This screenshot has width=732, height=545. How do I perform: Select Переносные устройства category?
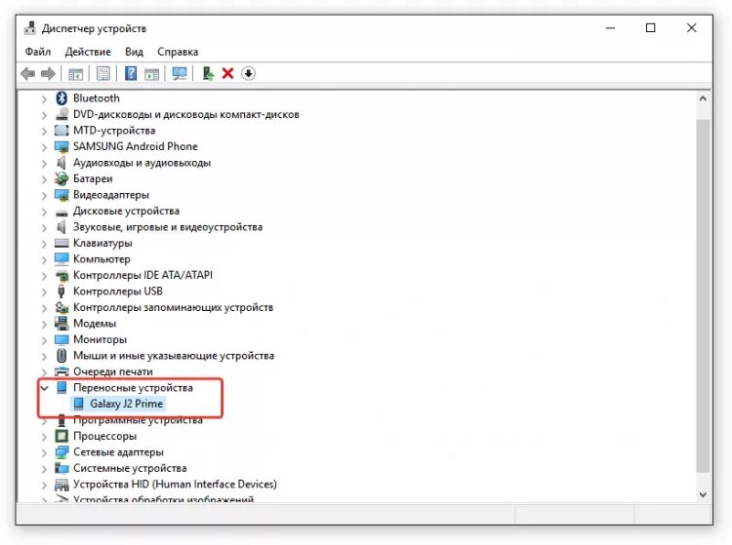pos(133,388)
